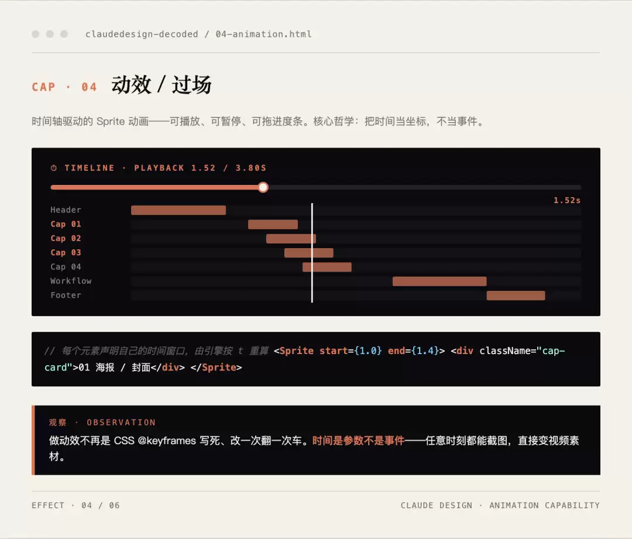The width and height of the screenshot is (632, 539).
Task: Click the third gray window dot
Action: (x=64, y=34)
